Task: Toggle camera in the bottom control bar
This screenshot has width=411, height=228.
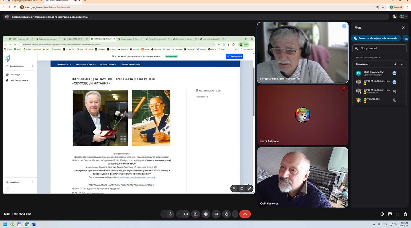Action: [x=186, y=214]
